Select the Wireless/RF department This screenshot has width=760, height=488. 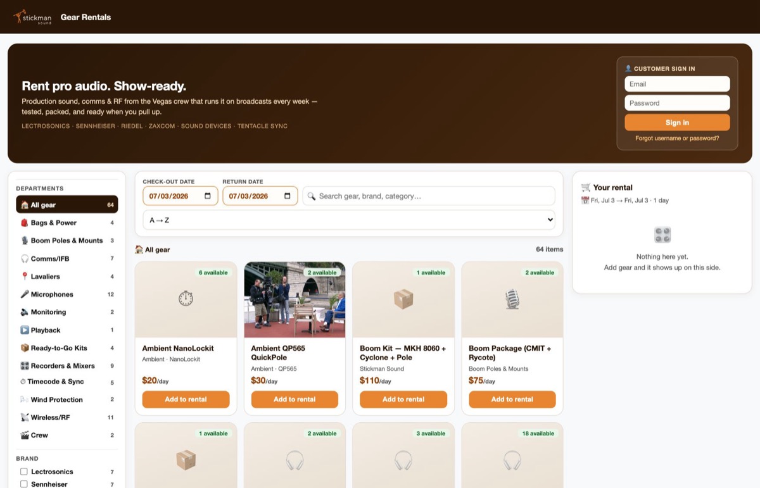(67, 418)
